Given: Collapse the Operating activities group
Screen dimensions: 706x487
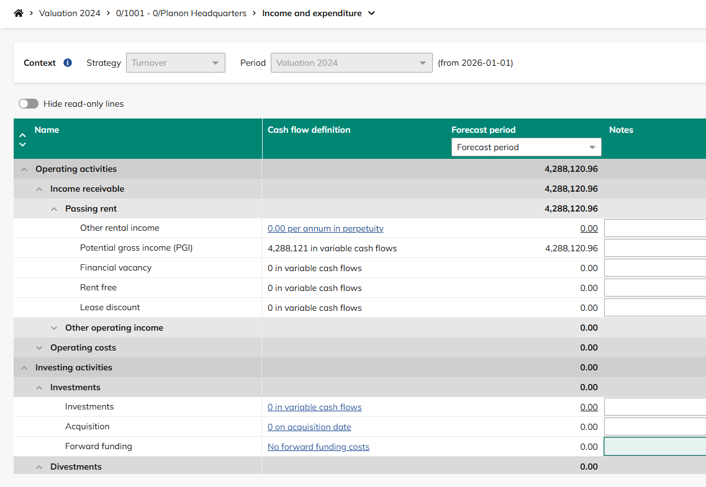Looking at the screenshot, I should click(x=24, y=169).
